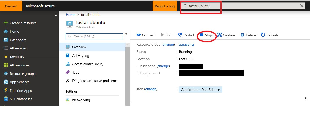The height and width of the screenshot is (138, 310).
Task: Collapse the essentials section with double chevron
Action: coord(306,98)
